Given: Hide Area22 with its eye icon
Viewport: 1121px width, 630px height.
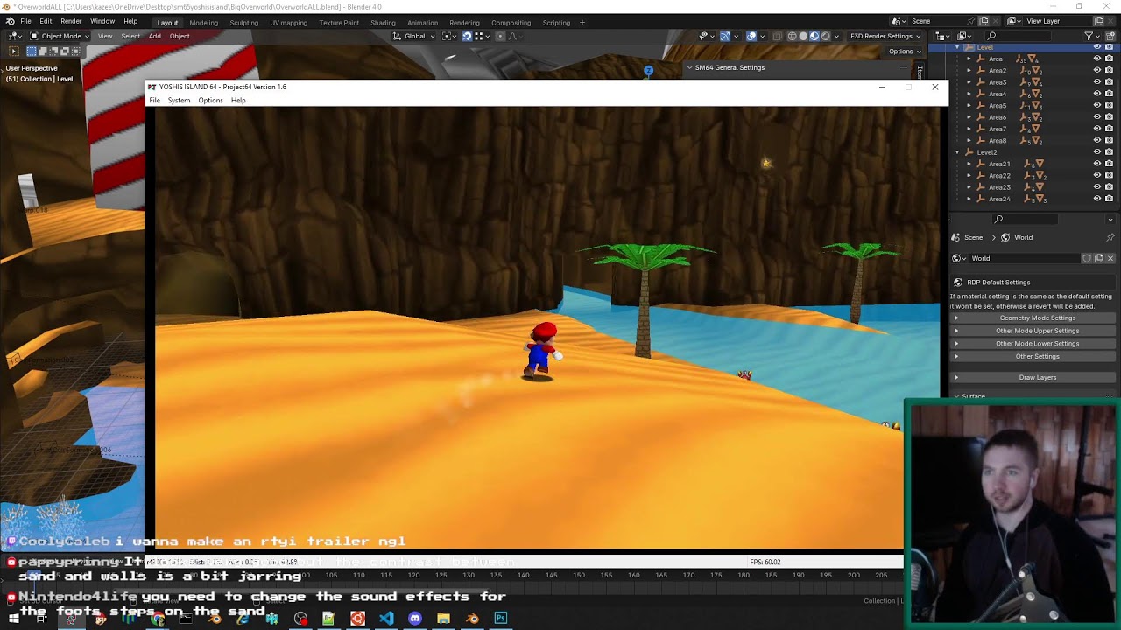Looking at the screenshot, I should (1096, 175).
